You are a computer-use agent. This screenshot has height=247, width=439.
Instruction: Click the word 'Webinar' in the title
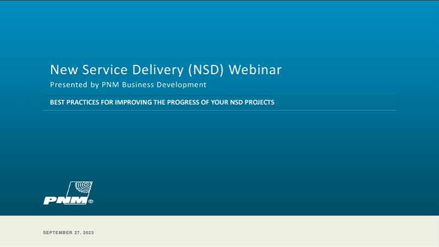255,70
